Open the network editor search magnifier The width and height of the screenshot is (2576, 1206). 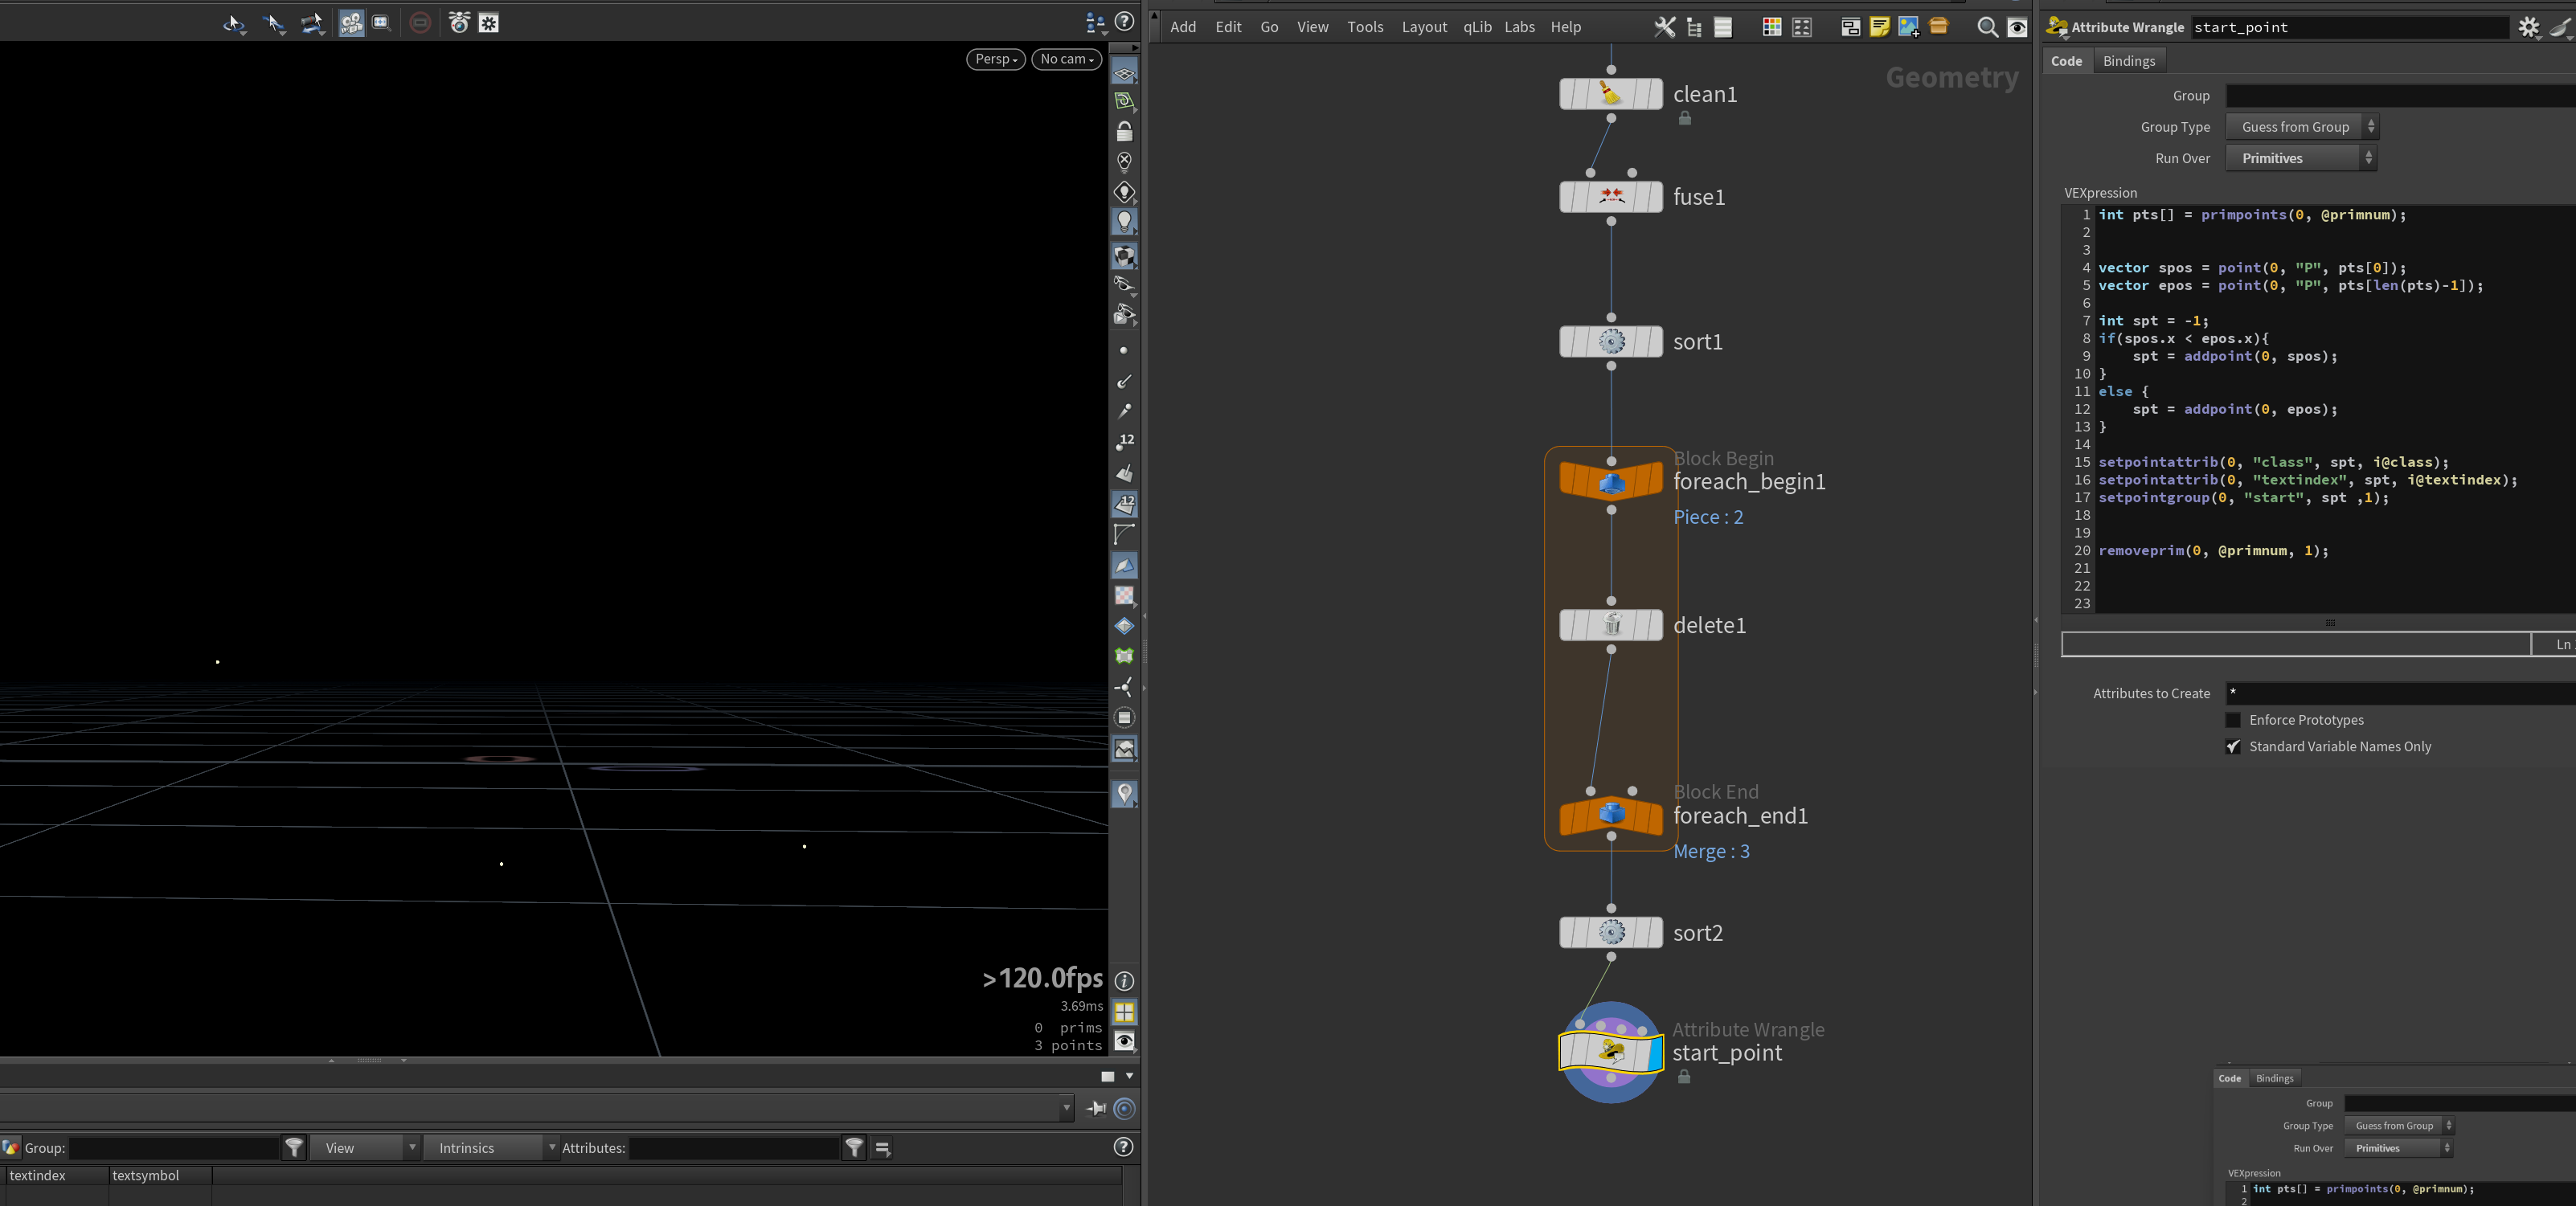click(x=1987, y=27)
